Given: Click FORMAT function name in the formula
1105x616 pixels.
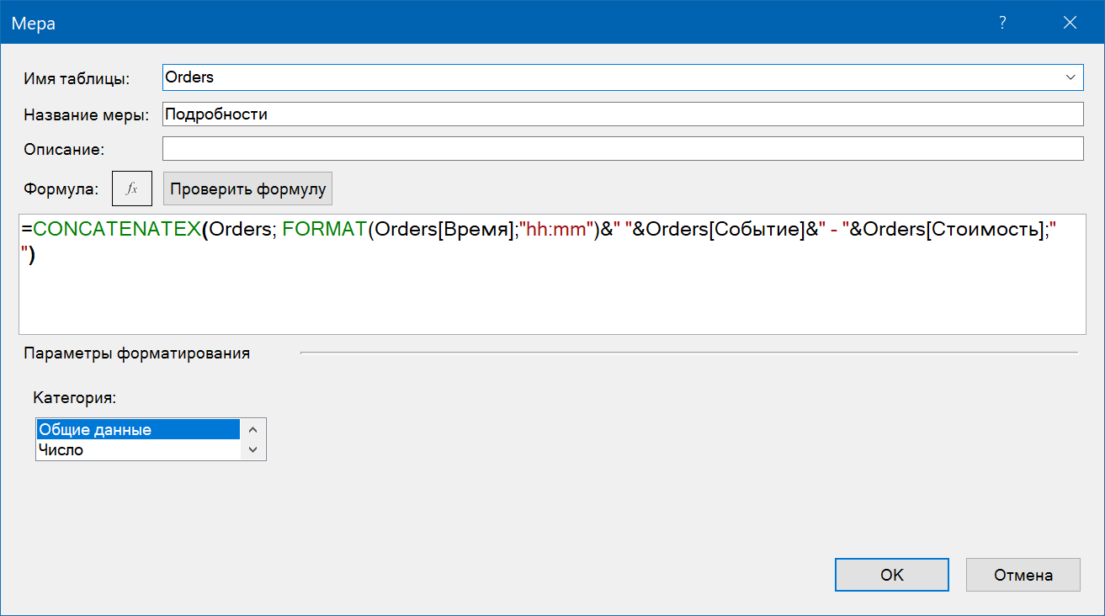Looking at the screenshot, I should click(324, 231).
